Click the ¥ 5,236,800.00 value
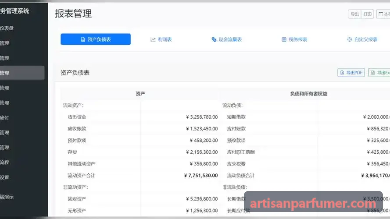This screenshot has height=219, width=390. pos(202,199)
